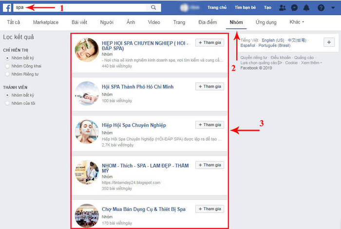Viewport: 341px width, 229px height.
Task: Join Hội SPA Thành Phố Hồ Chí Minh
Action: click(x=209, y=87)
